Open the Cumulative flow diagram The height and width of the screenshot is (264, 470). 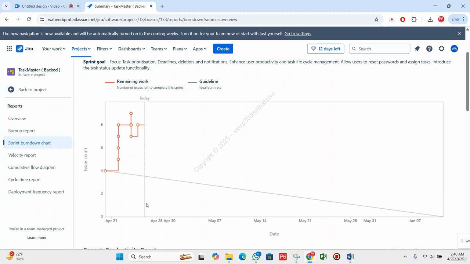click(32, 167)
